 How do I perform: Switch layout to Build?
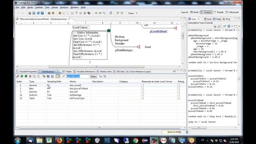(194, 12)
